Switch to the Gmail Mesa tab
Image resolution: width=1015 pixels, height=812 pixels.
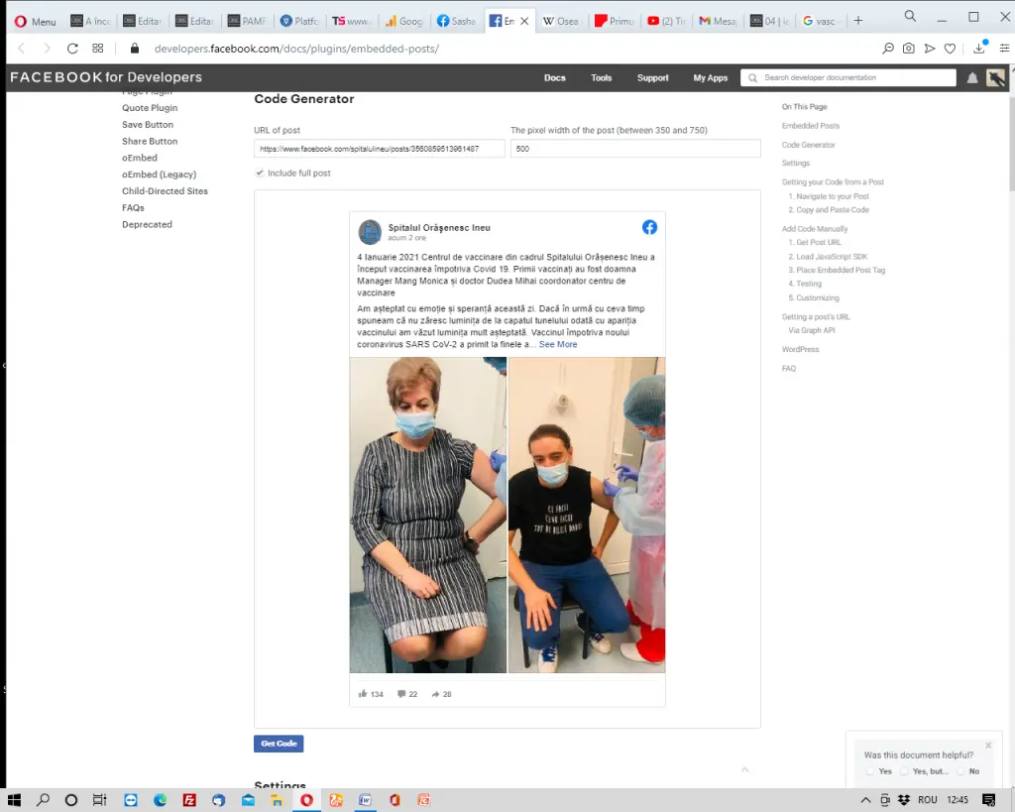point(718,22)
